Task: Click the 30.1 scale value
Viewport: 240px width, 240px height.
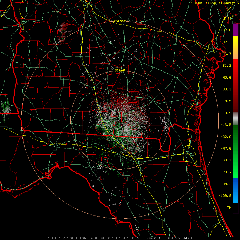Action: coord(227,89)
